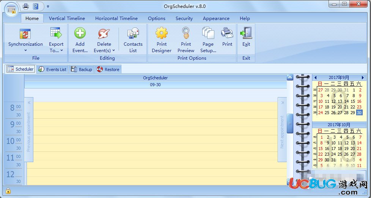Select October 22 in calendar
The height and width of the screenshot is (198, 371).
tap(321, 154)
